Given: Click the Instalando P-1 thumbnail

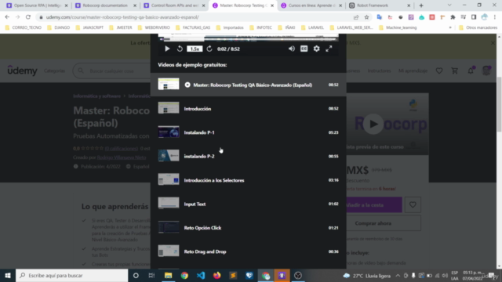Looking at the screenshot, I should click(169, 132).
